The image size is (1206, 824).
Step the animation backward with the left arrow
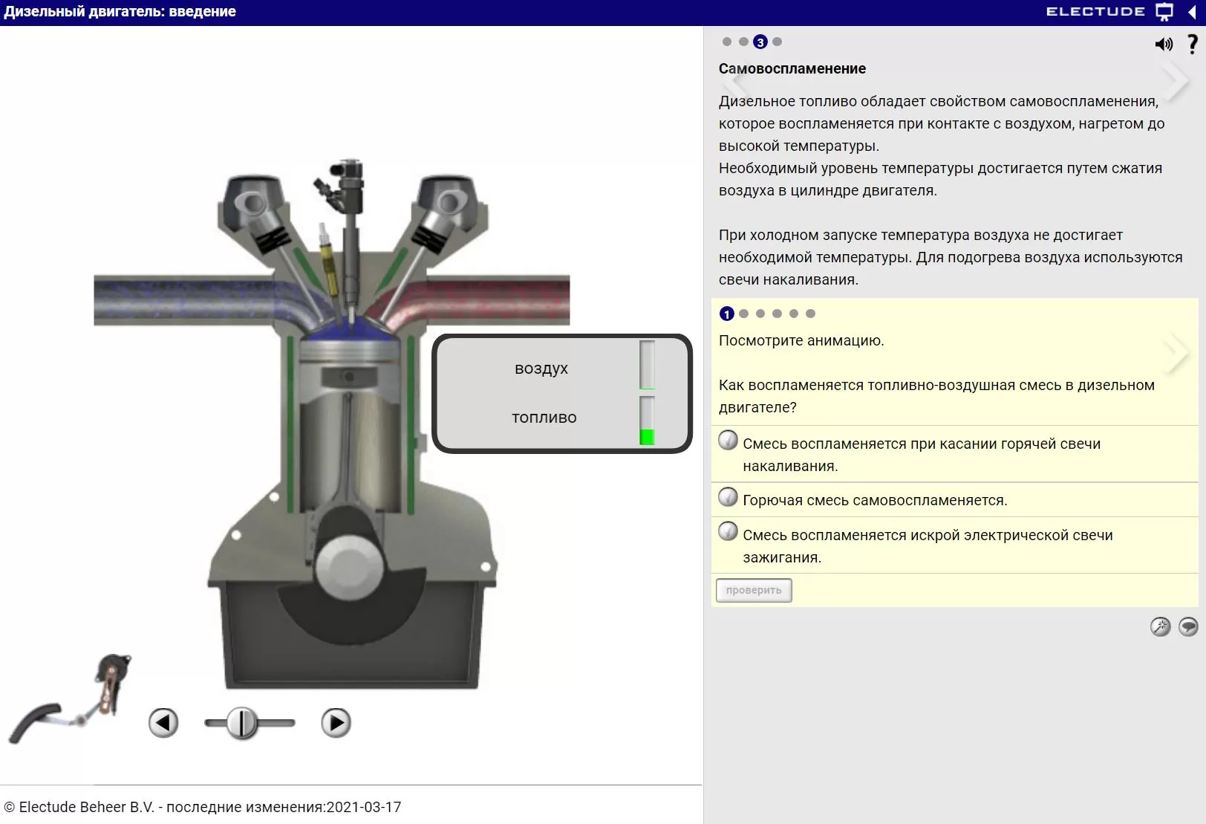pos(163,722)
